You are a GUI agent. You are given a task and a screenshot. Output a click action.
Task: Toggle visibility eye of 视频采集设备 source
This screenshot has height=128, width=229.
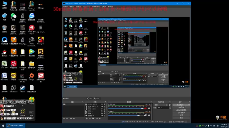[x=102, y=104]
